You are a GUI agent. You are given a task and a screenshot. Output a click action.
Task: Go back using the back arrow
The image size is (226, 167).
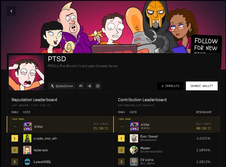click(11, 11)
